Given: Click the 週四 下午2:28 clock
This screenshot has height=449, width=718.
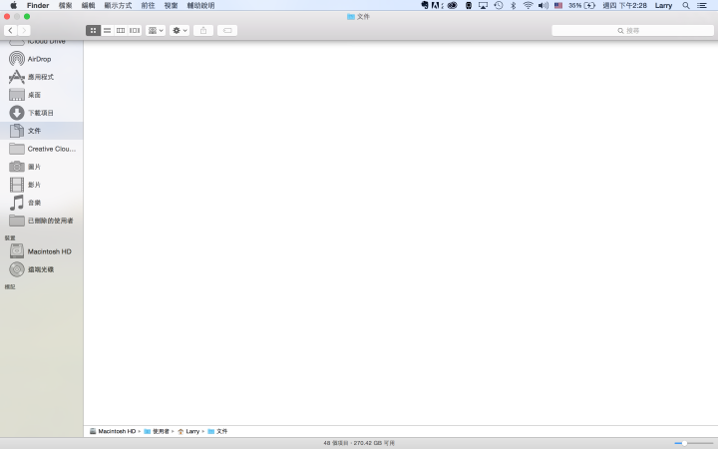Looking at the screenshot, I should [624, 6].
